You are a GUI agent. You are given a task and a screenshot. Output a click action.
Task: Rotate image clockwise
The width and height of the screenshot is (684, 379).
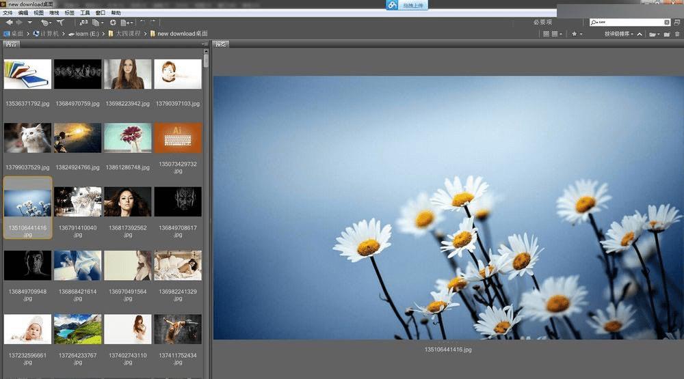(x=153, y=21)
